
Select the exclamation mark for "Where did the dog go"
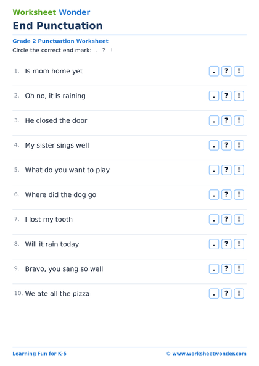239,195
